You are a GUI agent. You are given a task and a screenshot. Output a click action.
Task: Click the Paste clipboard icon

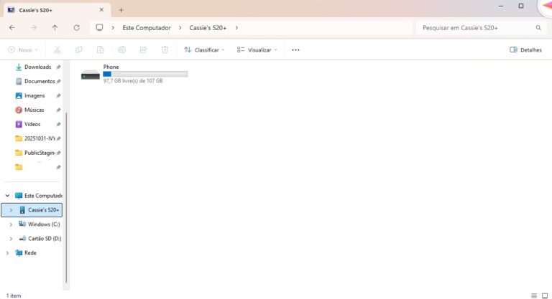click(101, 50)
